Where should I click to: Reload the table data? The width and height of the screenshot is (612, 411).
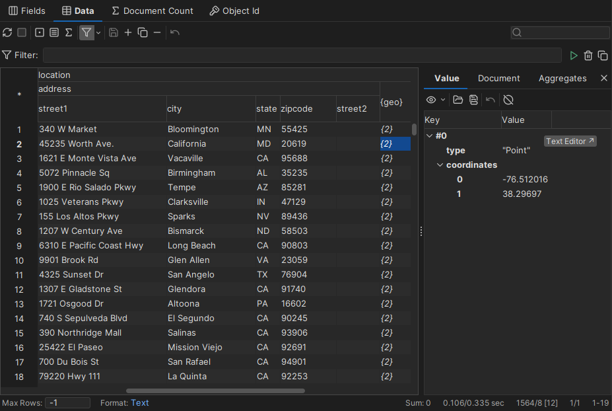click(7, 32)
